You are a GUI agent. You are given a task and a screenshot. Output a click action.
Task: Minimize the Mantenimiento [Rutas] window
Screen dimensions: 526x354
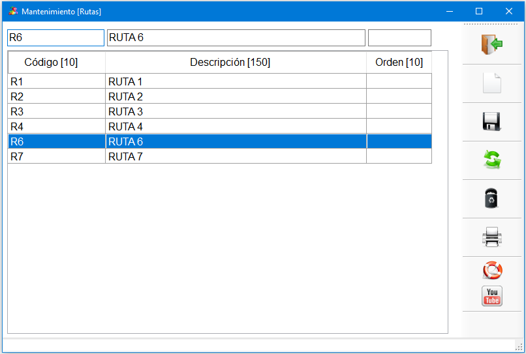point(450,11)
